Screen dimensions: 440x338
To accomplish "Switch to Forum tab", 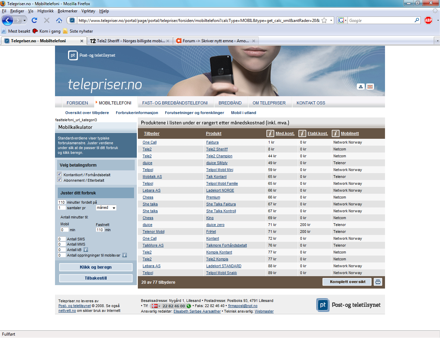I will 216,41.
